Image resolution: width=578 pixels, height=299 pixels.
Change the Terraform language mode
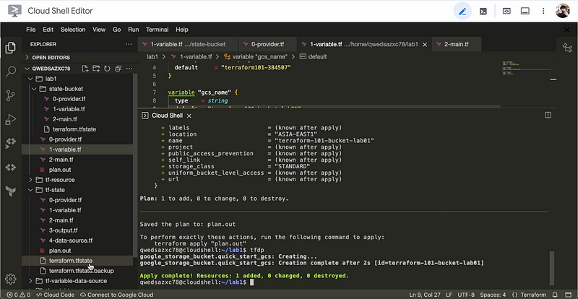(530, 295)
